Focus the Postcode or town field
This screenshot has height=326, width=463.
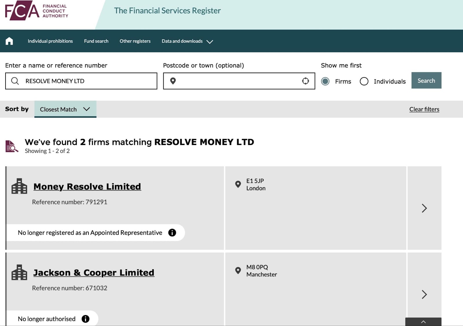239,81
